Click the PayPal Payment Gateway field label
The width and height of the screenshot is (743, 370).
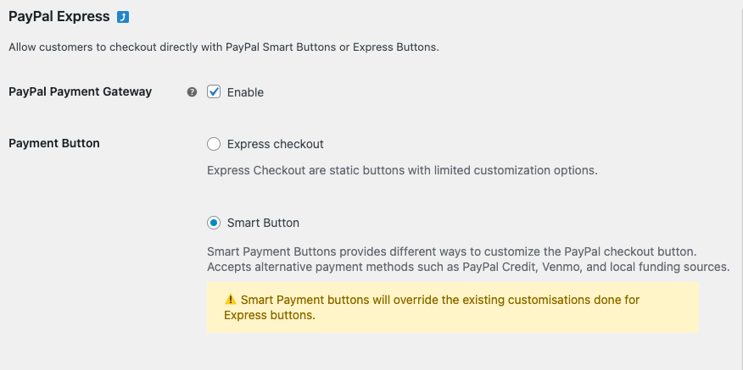pos(80,91)
